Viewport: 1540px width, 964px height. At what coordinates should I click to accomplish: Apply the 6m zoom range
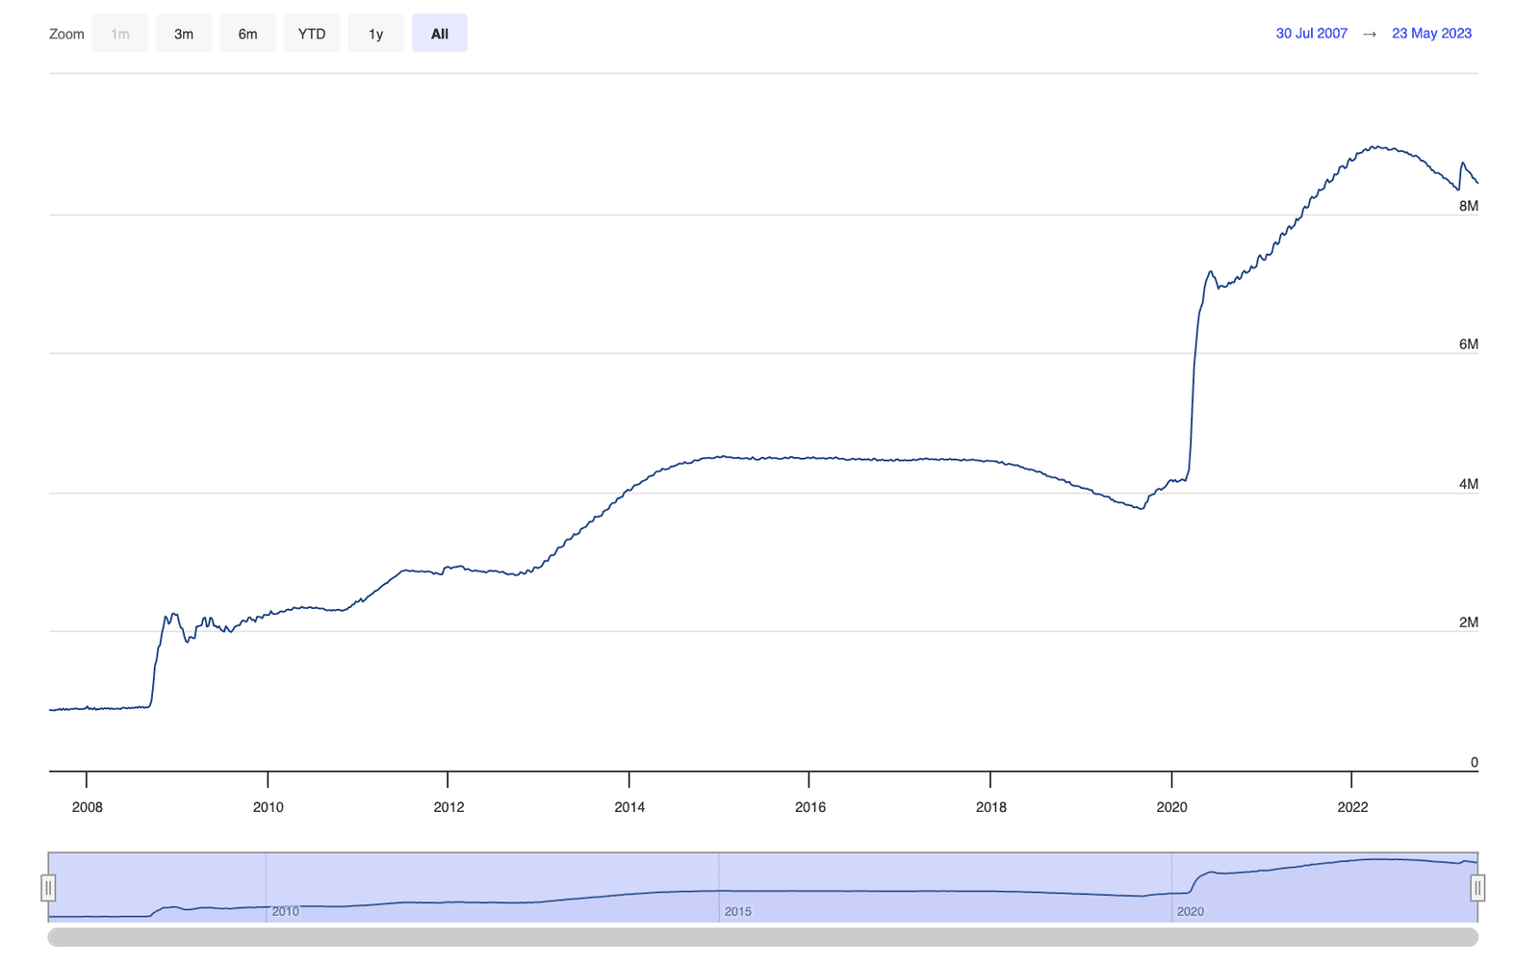click(247, 33)
